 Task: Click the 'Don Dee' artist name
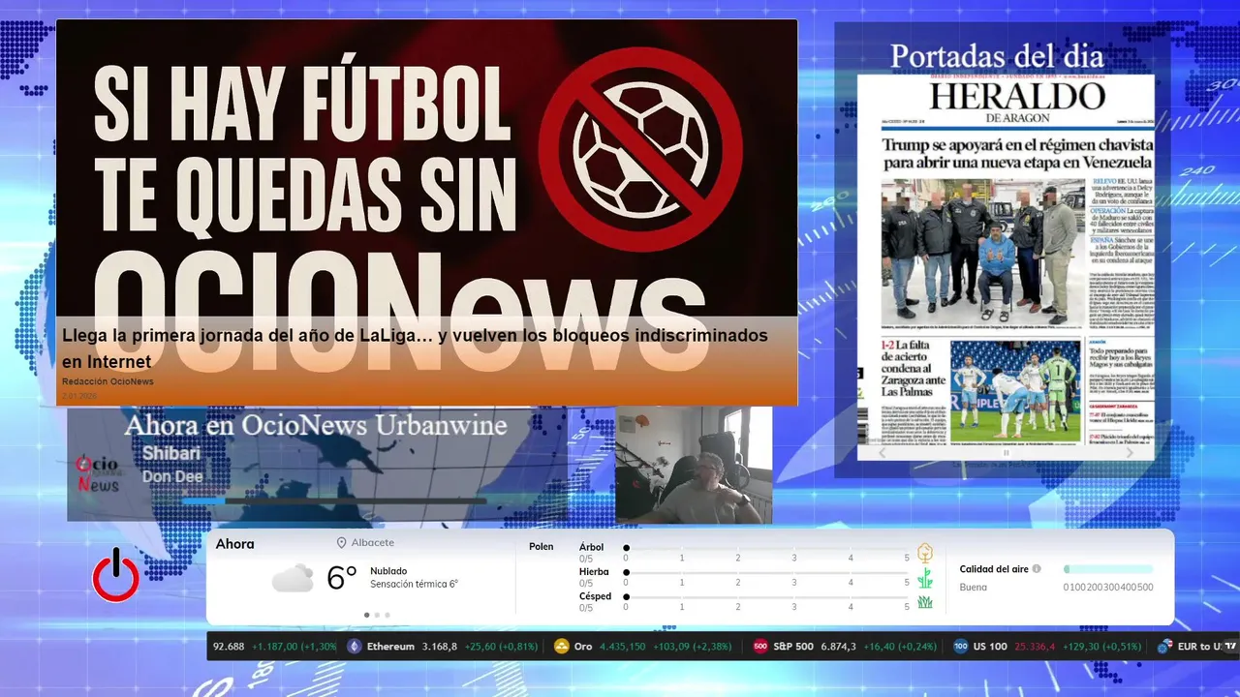(172, 476)
